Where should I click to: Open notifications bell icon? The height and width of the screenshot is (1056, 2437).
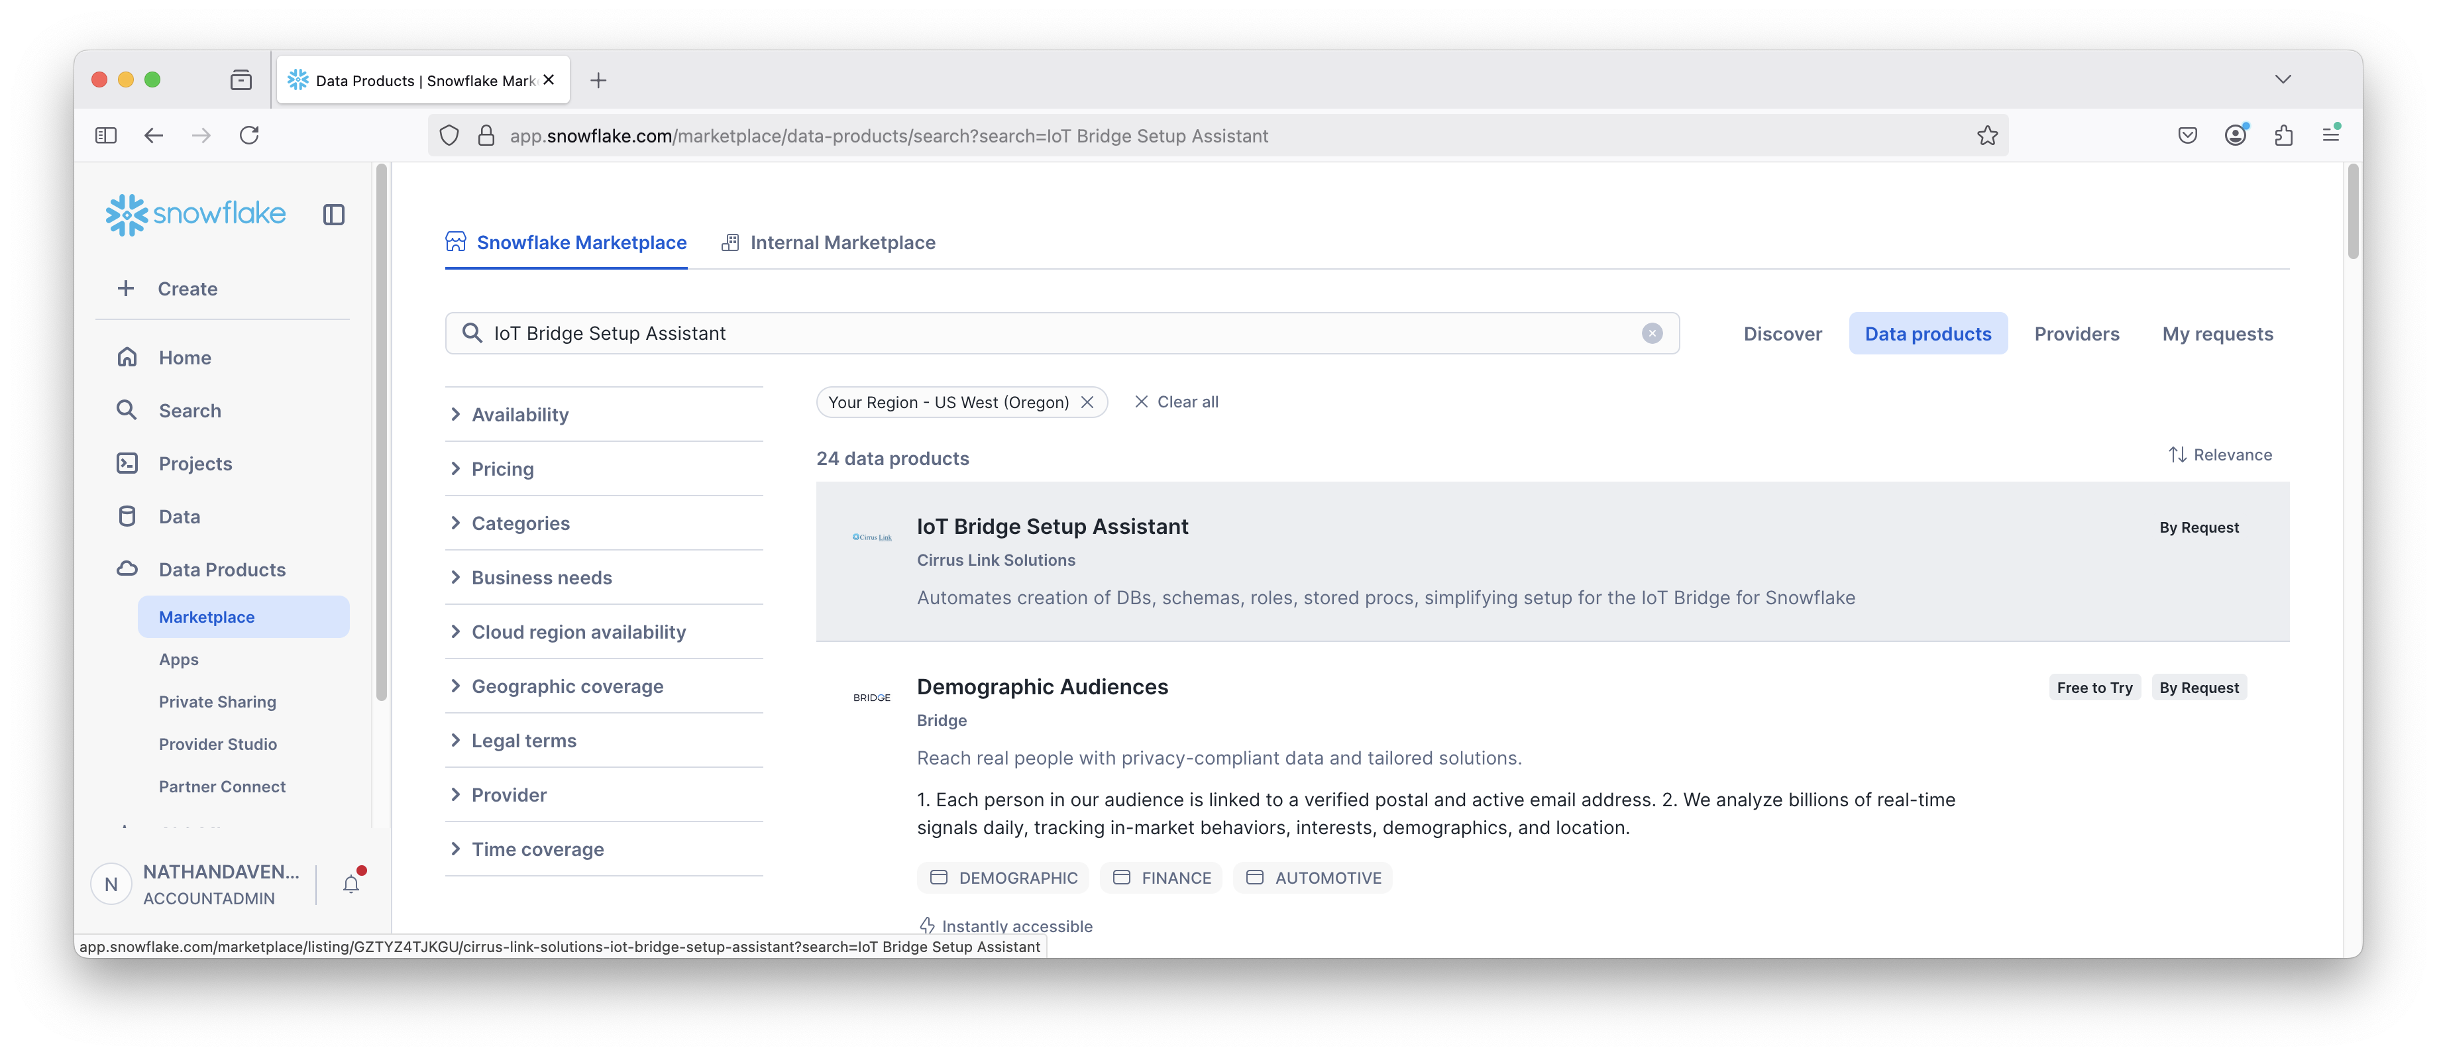pyautogui.click(x=352, y=883)
